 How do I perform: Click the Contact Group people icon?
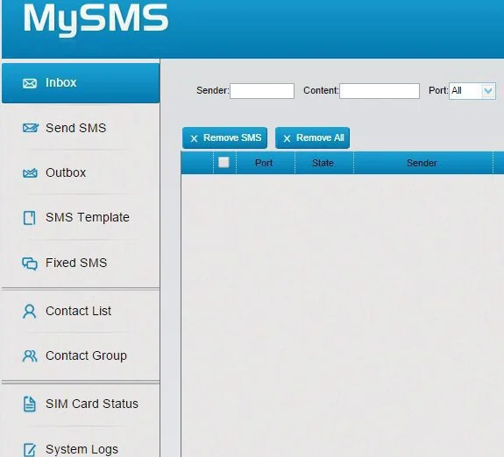pos(30,355)
